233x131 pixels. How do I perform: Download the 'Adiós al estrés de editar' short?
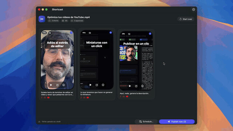coord(64,85)
